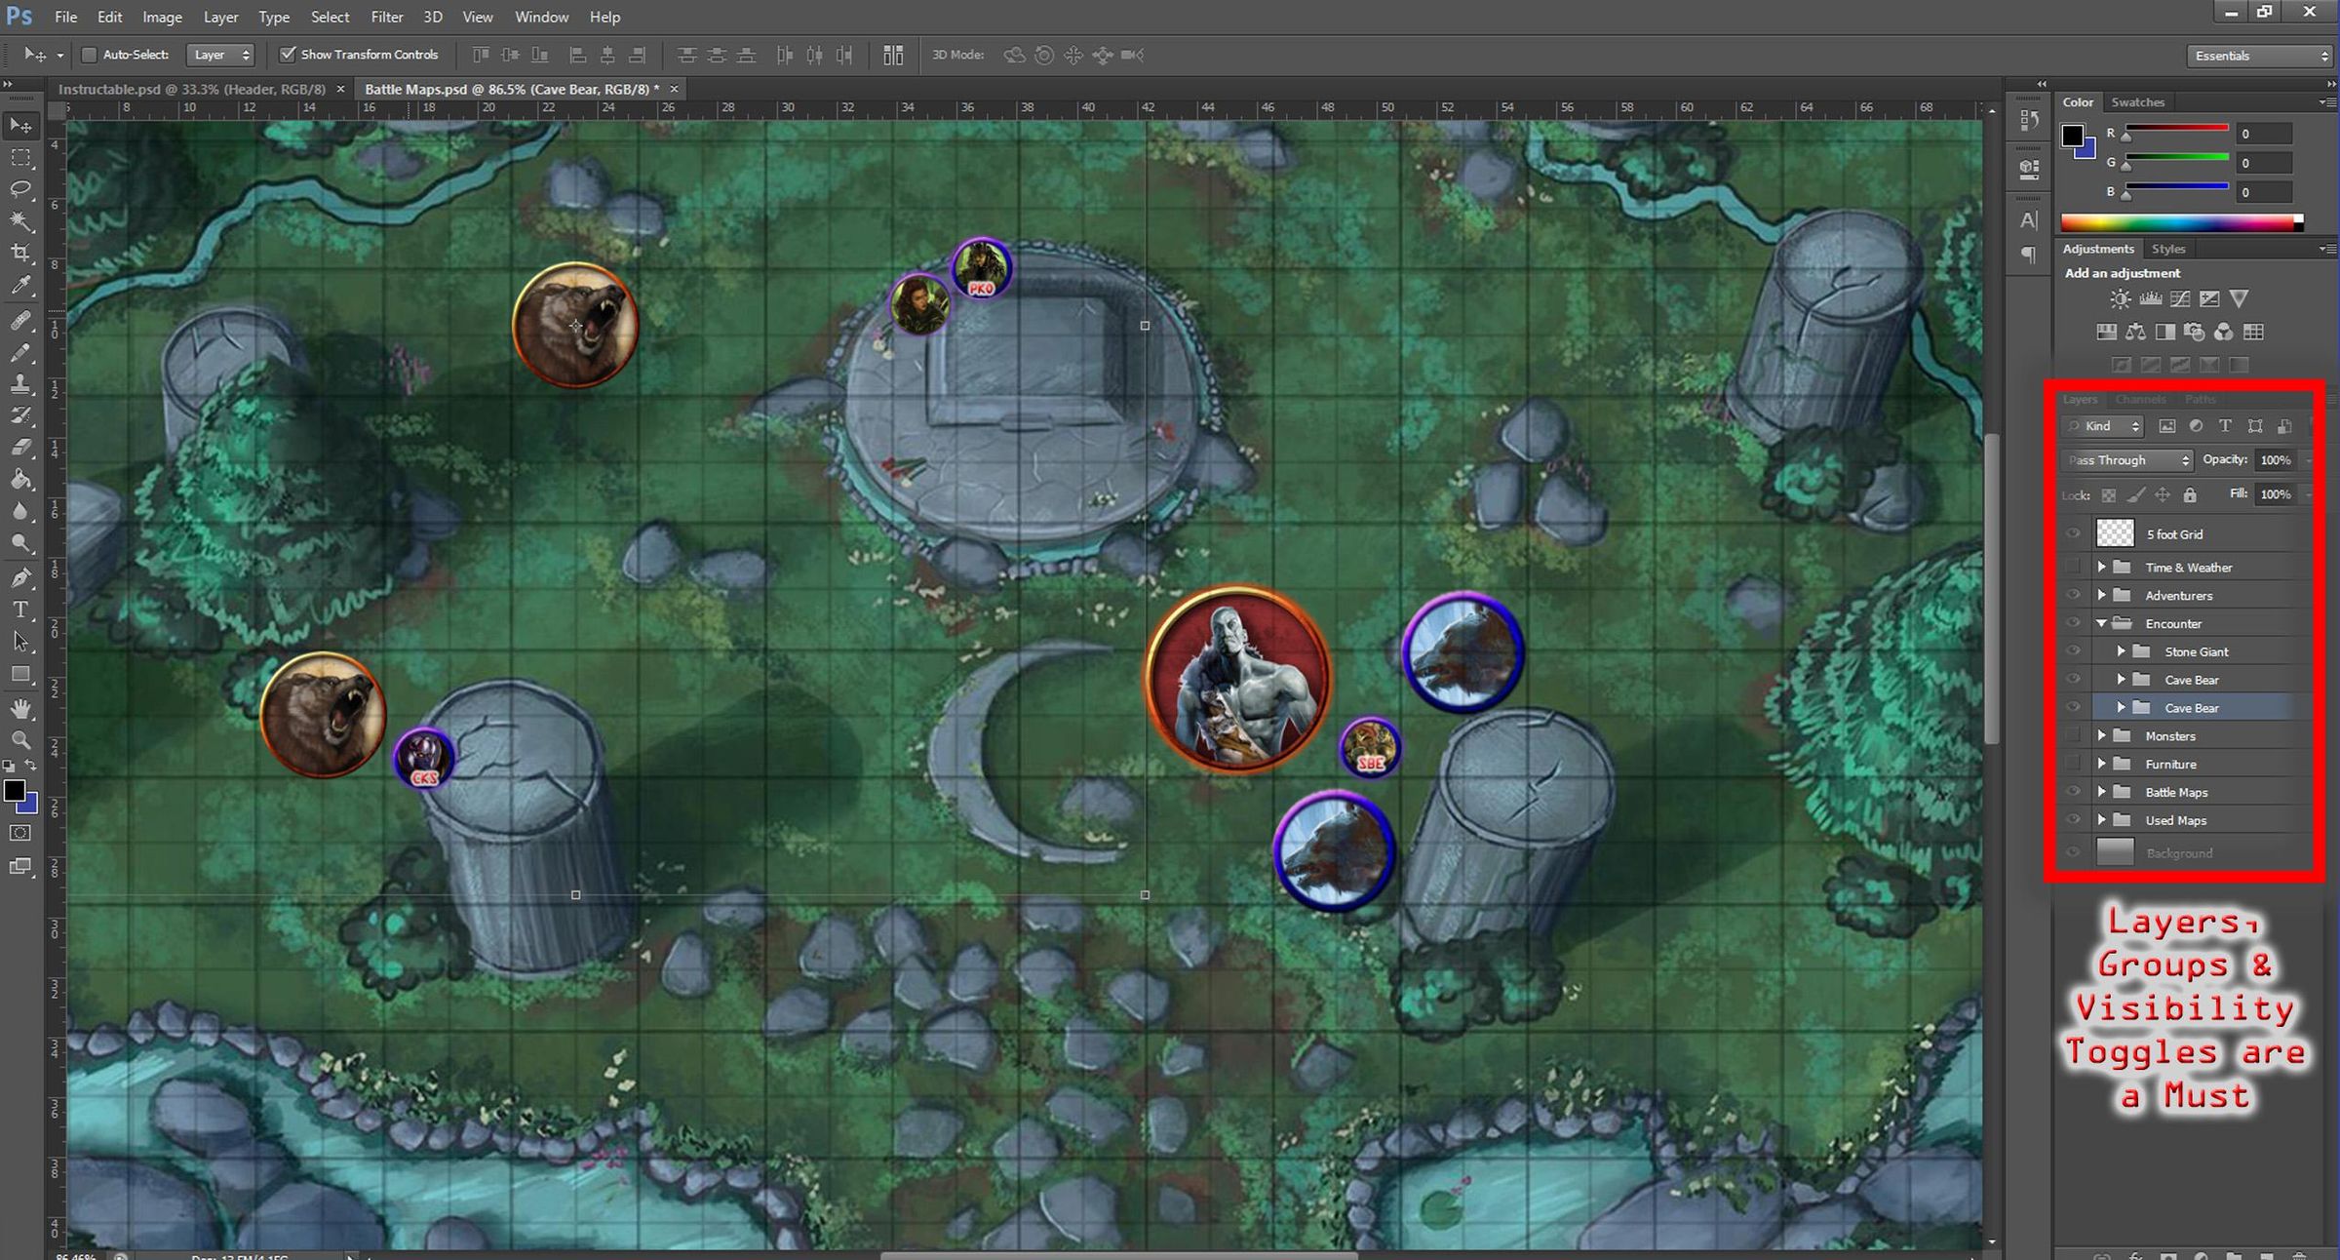Collapse the Encounter group
This screenshot has height=1260, width=2340.
(x=2103, y=623)
